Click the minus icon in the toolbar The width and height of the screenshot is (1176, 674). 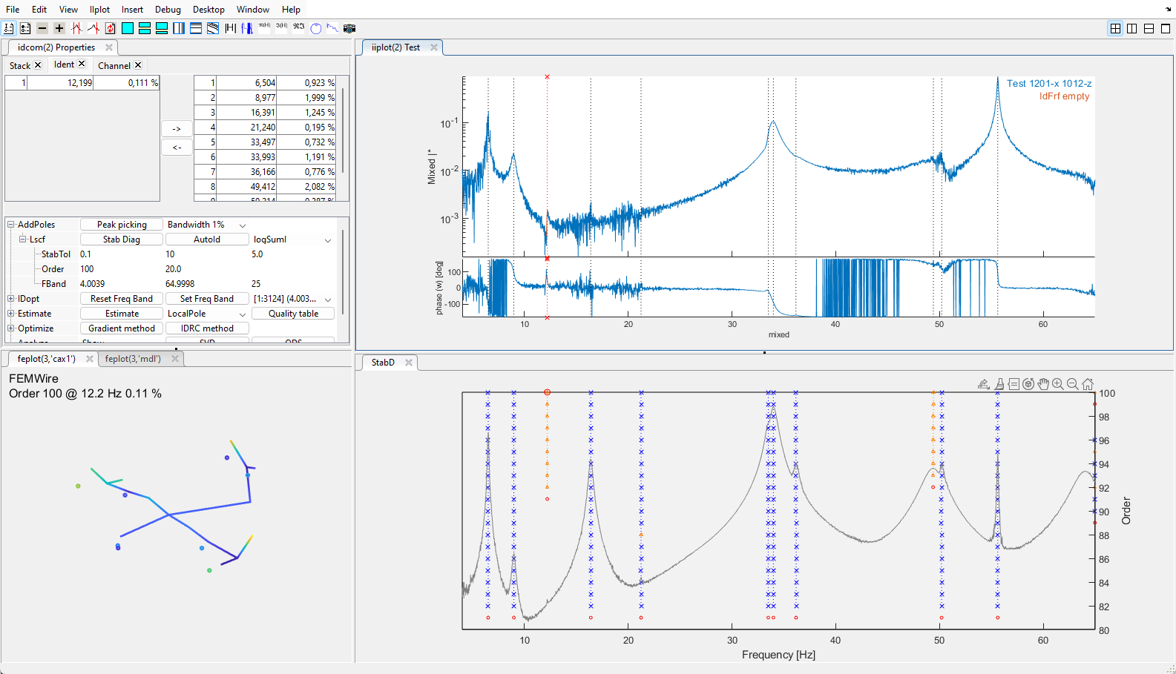[42, 28]
